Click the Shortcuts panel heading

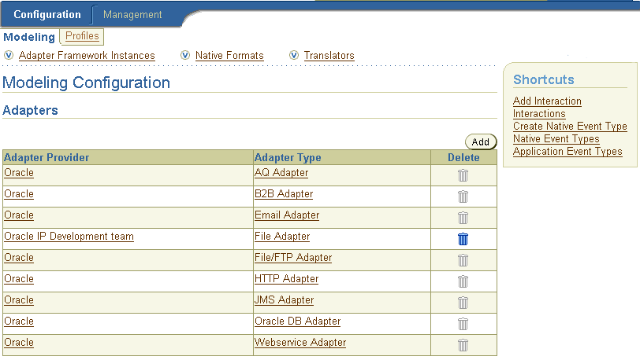544,79
